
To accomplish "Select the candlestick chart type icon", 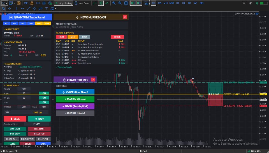I will click(x=101, y=3).
